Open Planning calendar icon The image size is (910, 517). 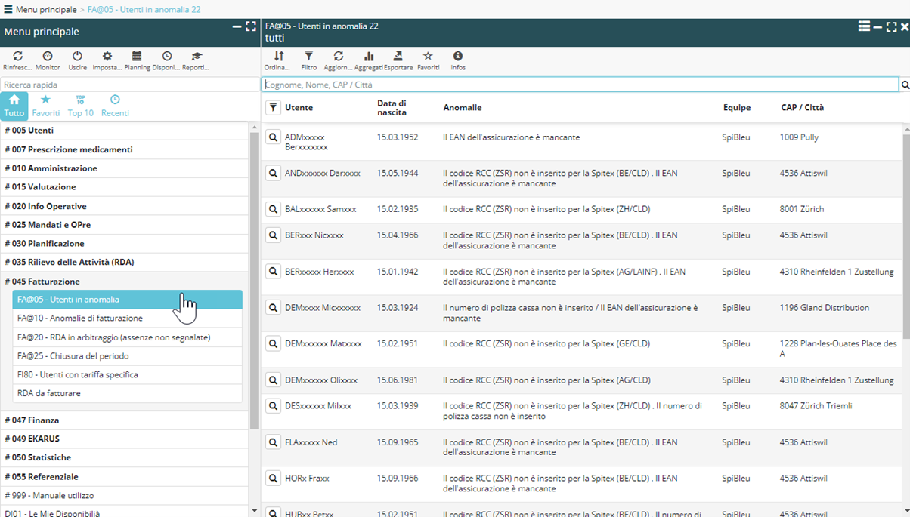[137, 57]
